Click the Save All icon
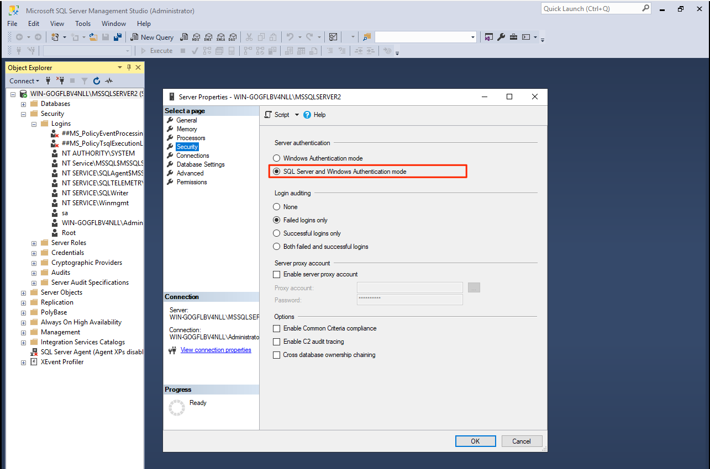Image resolution: width=710 pixels, height=469 pixels. coord(118,37)
